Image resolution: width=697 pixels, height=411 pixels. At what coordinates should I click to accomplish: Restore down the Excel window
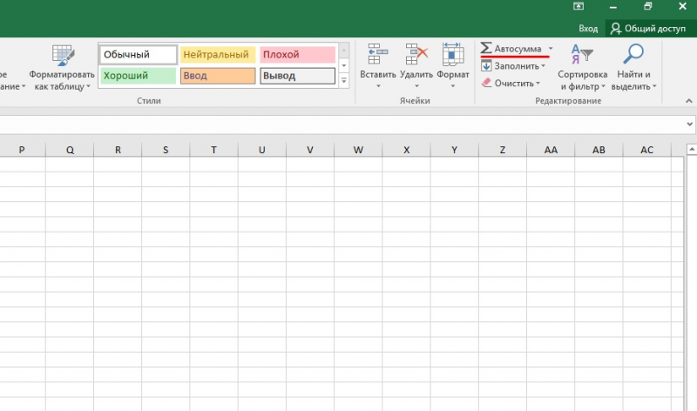pos(647,6)
